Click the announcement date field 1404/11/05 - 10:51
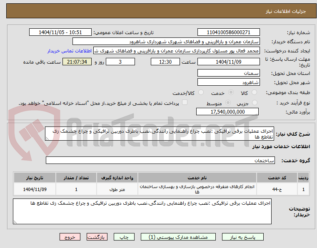This screenshot has width=317, height=248. pos(60,32)
